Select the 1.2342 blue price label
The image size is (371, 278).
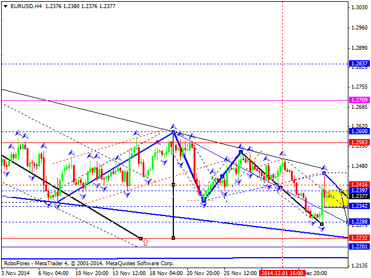click(x=358, y=206)
